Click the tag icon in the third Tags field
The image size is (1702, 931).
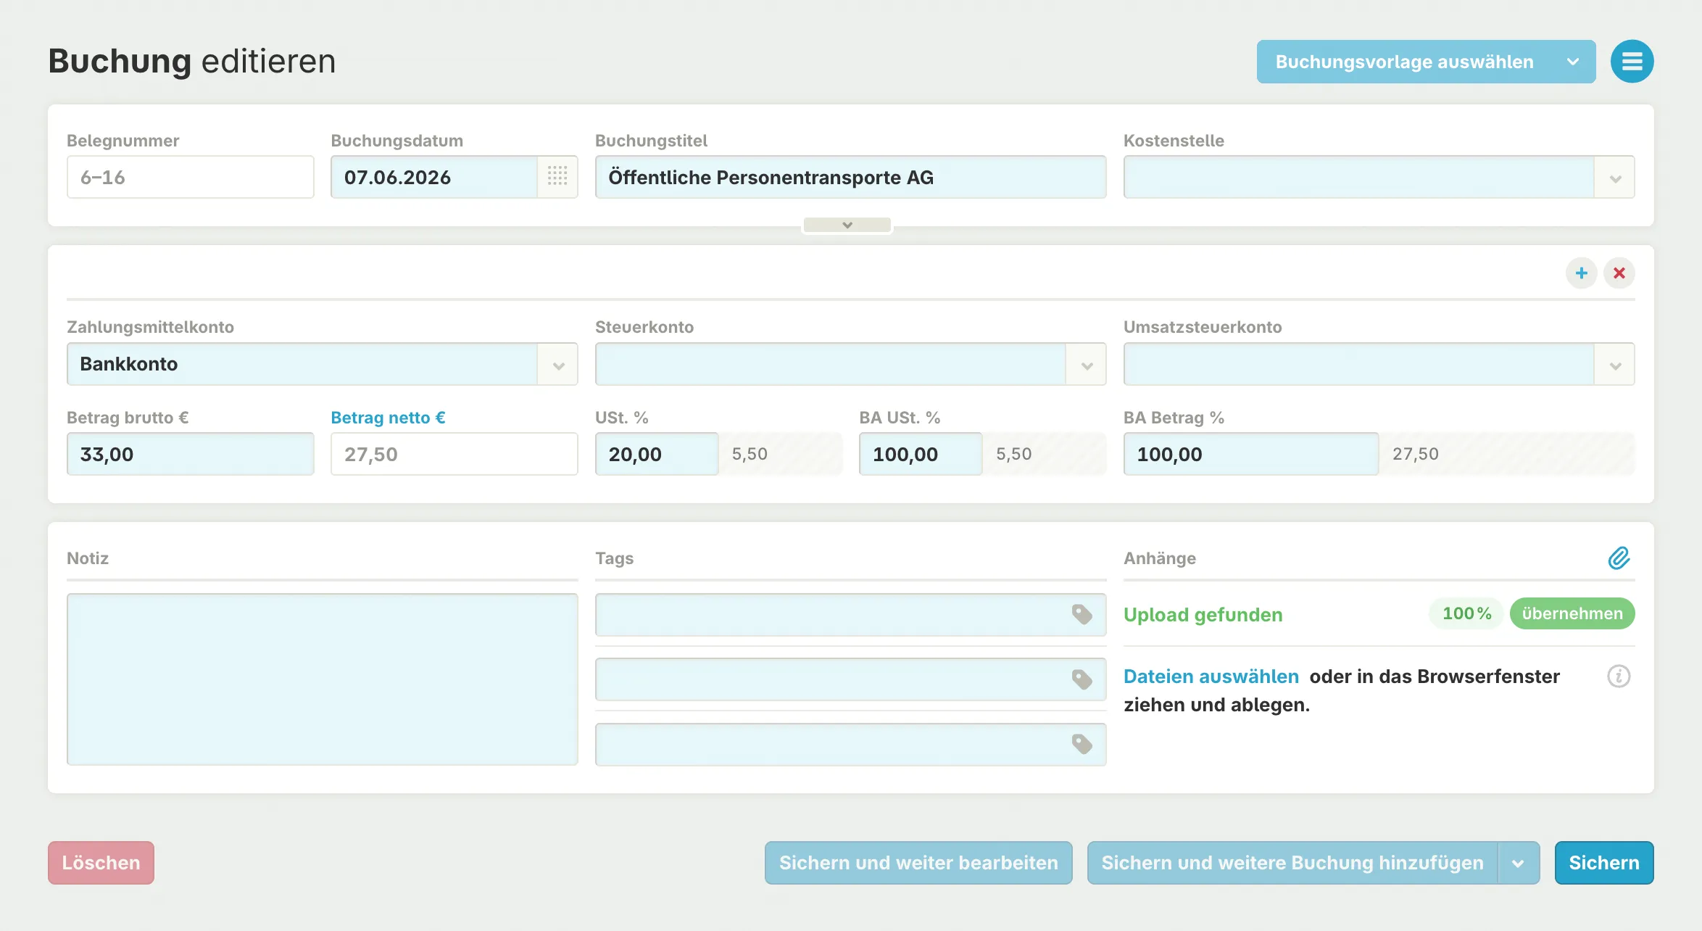[1082, 744]
